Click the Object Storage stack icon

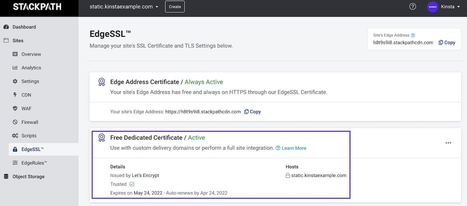[6, 176]
